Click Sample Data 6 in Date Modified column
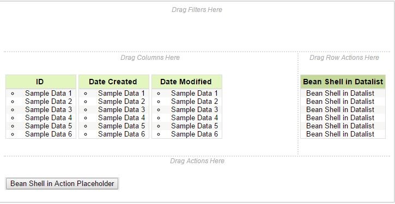 (x=195, y=134)
